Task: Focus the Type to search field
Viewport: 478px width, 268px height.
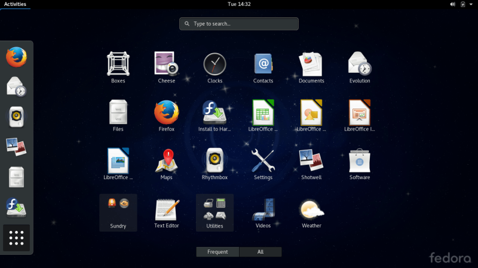Action: click(x=239, y=24)
